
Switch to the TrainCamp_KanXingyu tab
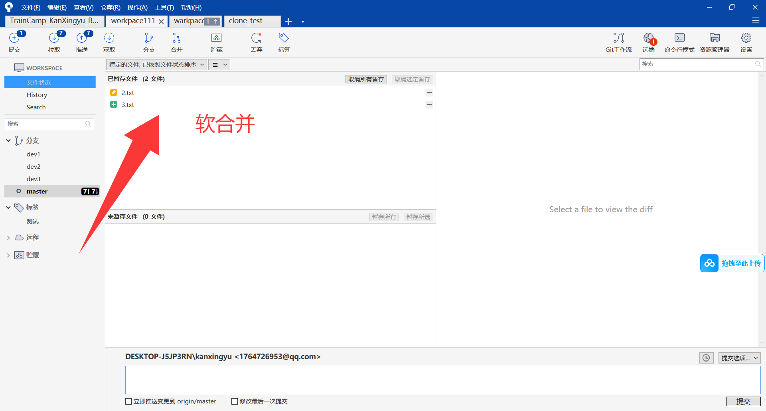click(55, 21)
